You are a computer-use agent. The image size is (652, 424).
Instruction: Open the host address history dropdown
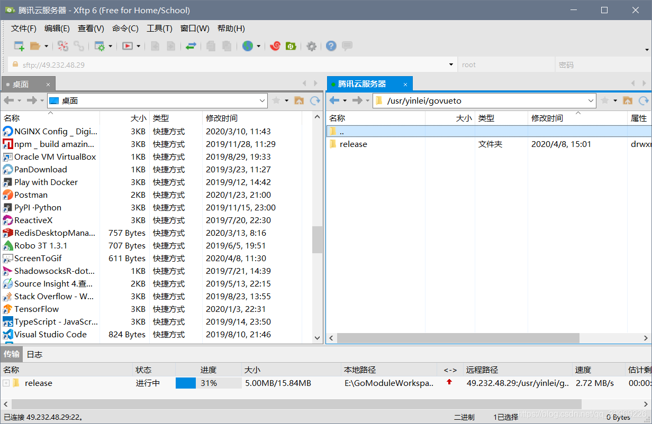click(451, 64)
